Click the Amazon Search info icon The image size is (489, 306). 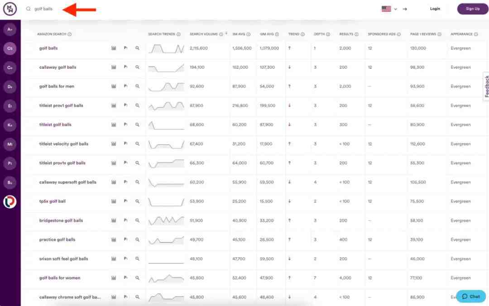pos(70,34)
